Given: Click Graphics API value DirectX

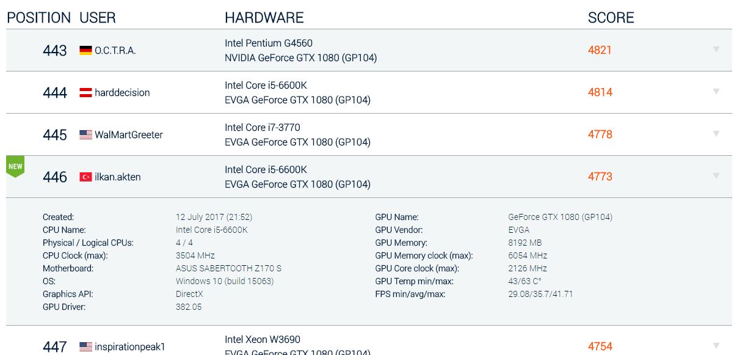Looking at the screenshot, I should point(189,294).
